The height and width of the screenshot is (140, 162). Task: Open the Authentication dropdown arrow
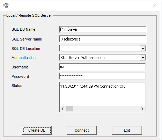pos(143,58)
